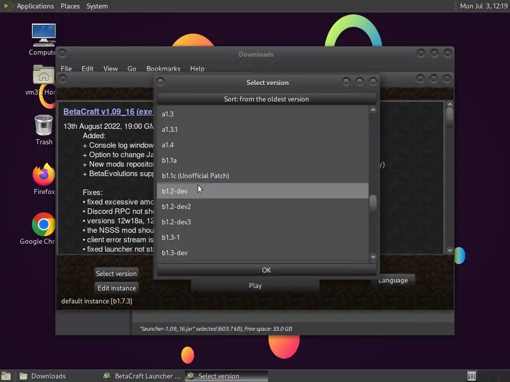This screenshot has height=382, width=510.
Task: Click the version list scrollbar thumb
Action: coord(373,204)
